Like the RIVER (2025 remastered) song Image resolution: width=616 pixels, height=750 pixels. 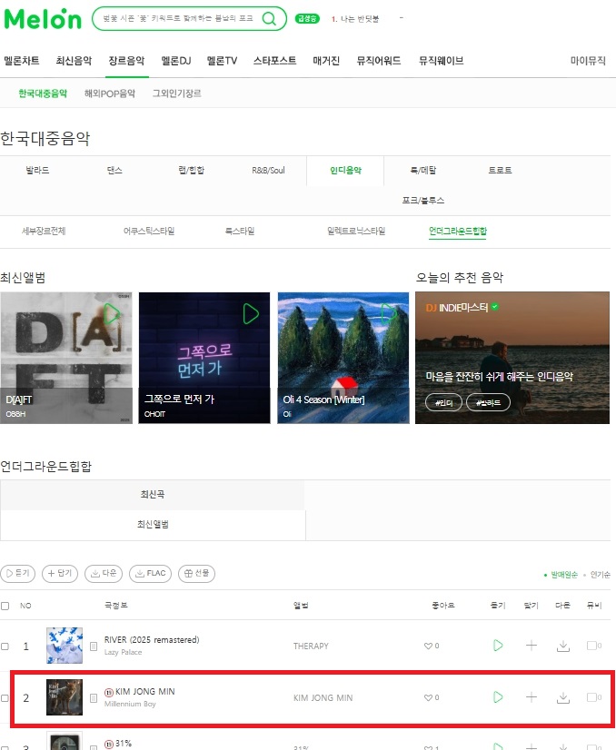(x=432, y=646)
